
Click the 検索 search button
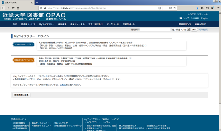pos(194,30)
